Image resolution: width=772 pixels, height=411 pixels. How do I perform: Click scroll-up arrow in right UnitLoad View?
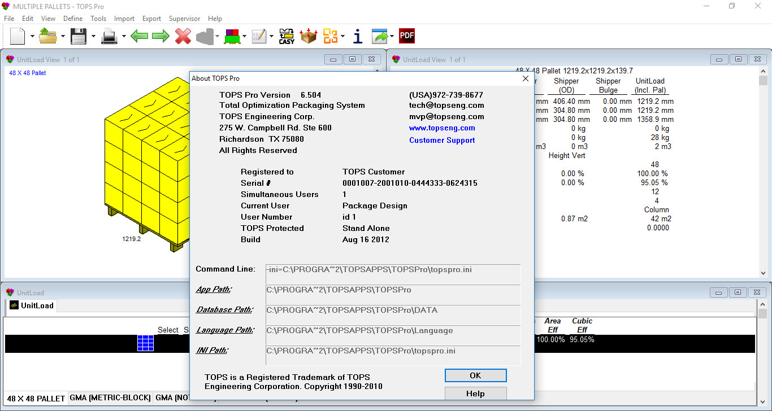pyautogui.click(x=763, y=71)
